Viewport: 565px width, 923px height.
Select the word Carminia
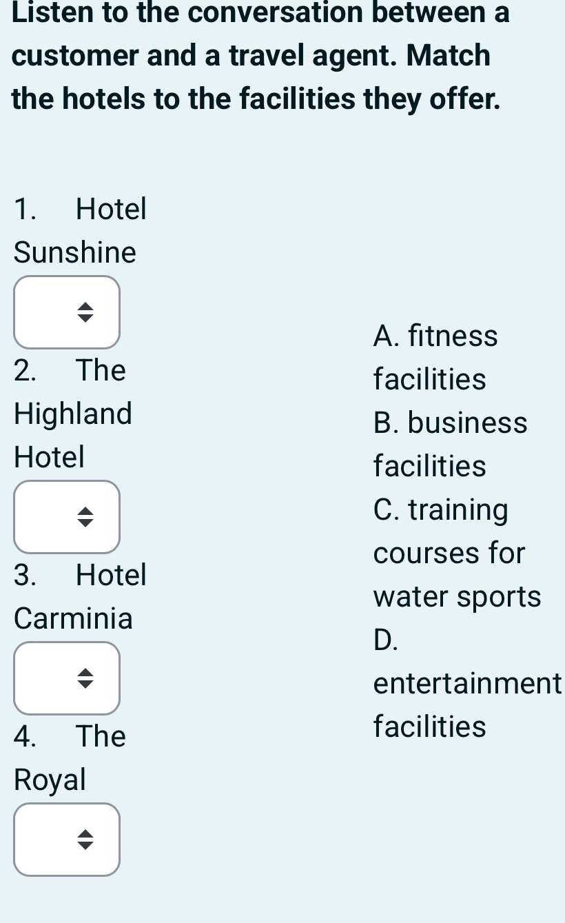coord(73,618)
